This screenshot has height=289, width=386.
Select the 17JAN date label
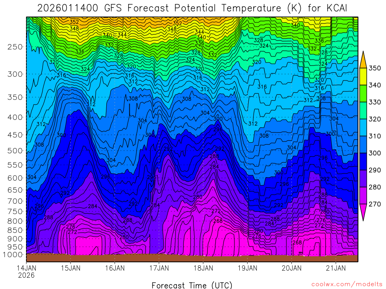coord(159,268)
